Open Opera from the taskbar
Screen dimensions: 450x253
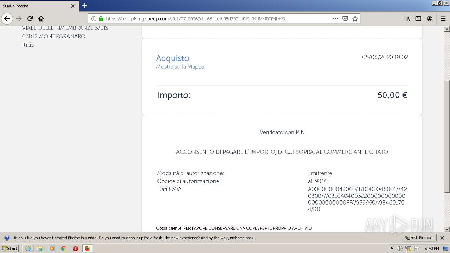click(x=75, y=248)
